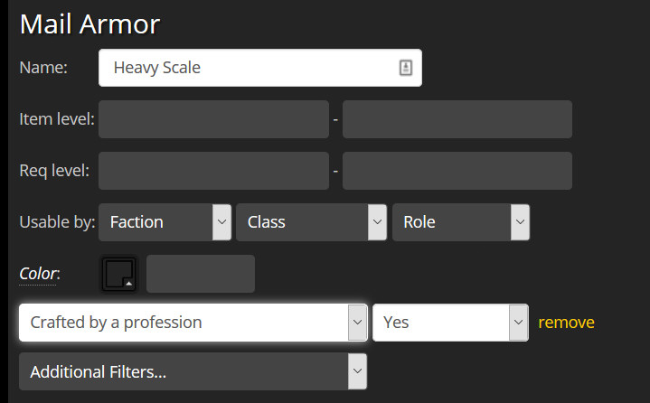
Task: Click the minimum Item level field
Action: [213, 119]
